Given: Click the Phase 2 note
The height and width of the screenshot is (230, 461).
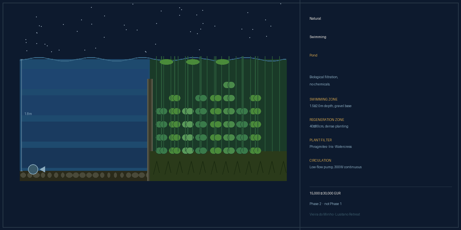Looking at the screenshot, I should [x=325, y=204].
